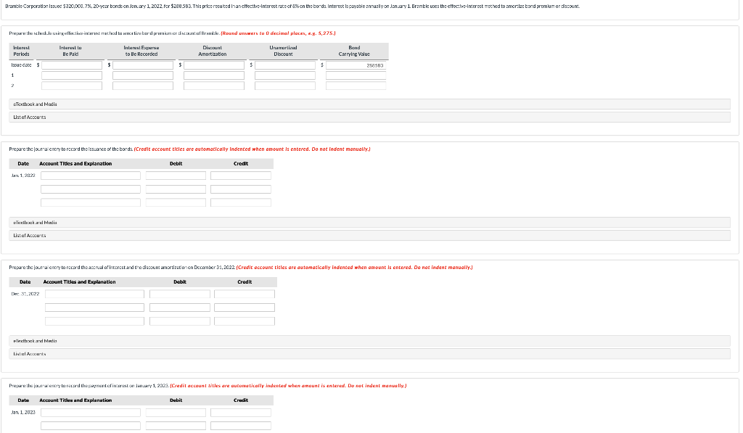Click second Credit field in 2023 payment entry
Screen dimensions: 743x433
pos(241,426)
